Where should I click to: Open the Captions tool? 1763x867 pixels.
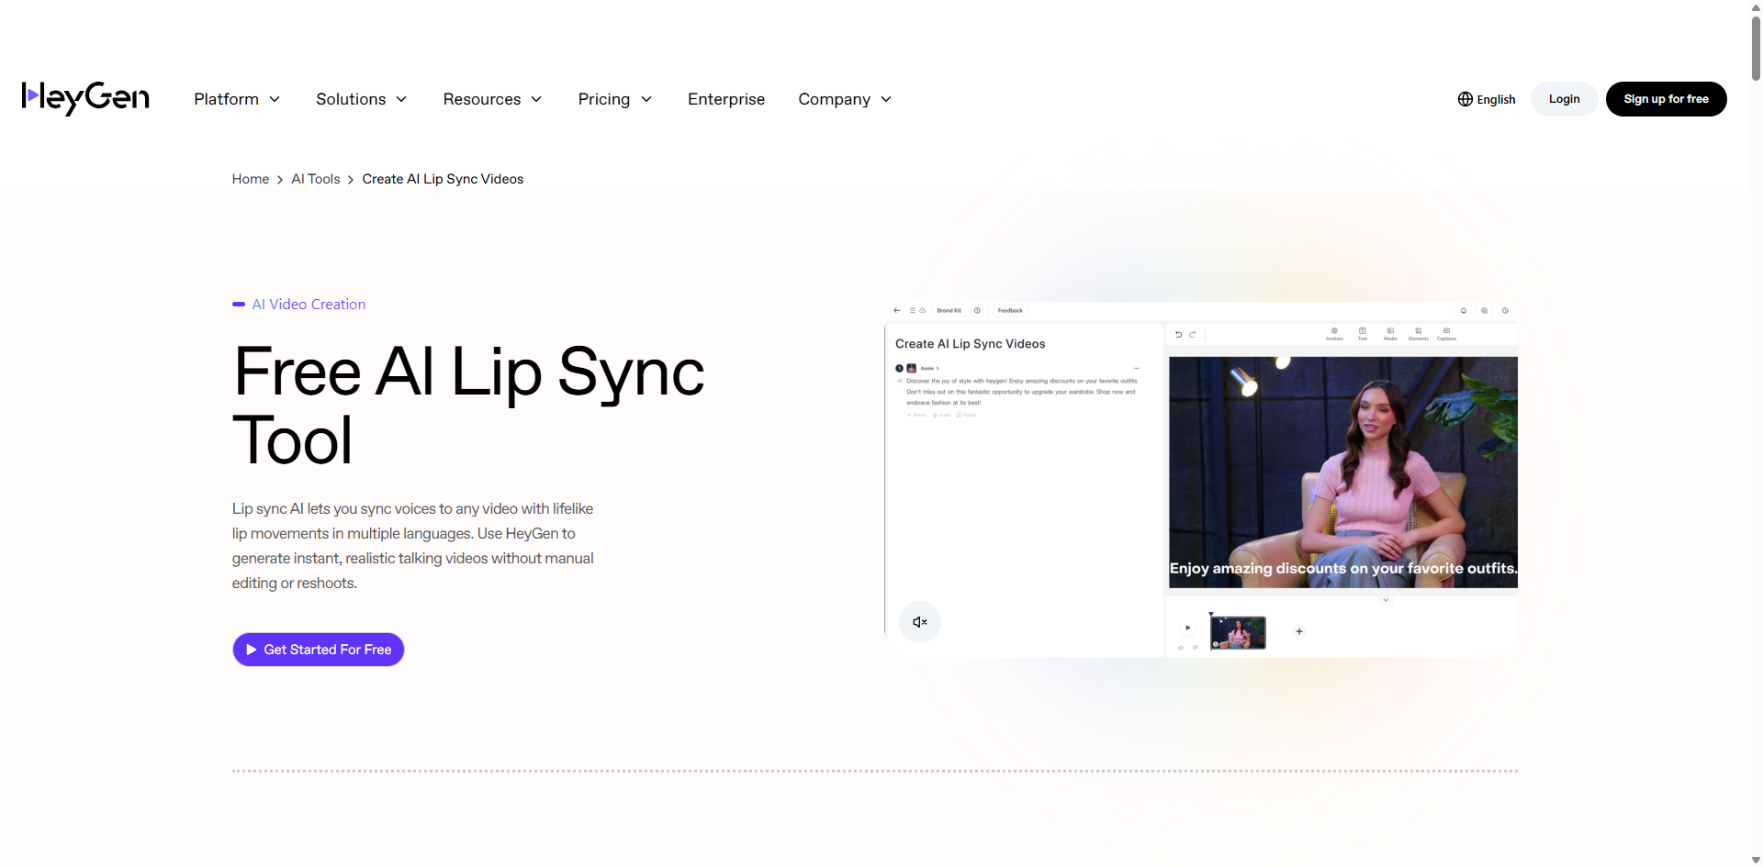pos(1446,334)
